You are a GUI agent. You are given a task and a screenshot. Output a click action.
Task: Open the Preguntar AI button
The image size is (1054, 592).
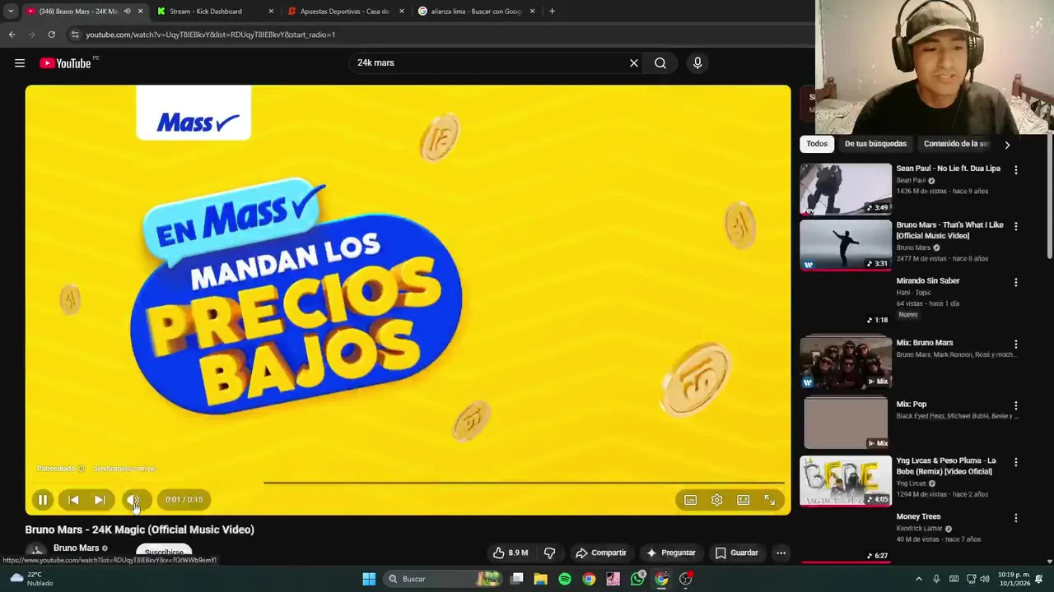[671, 553]
